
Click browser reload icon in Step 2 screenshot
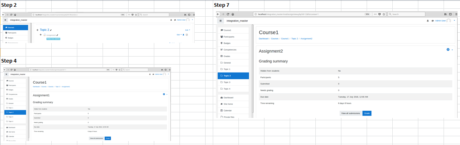click(x=11, y=15)
